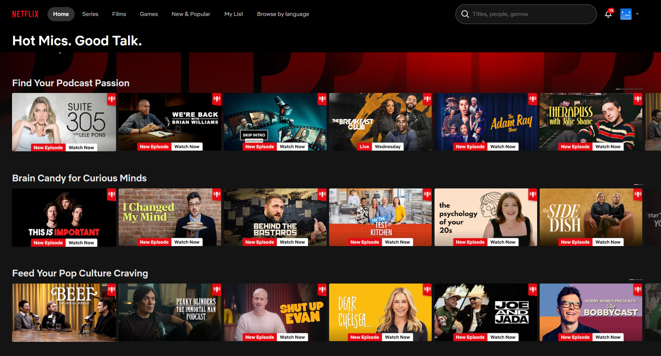
Task: Click Watch Now on The Adam Ray Show
Action: 503,147
